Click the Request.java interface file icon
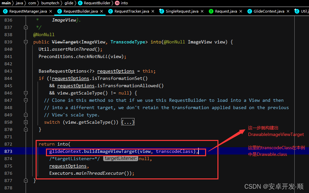The width and height of the screenshot is (309, 193). 211,11
